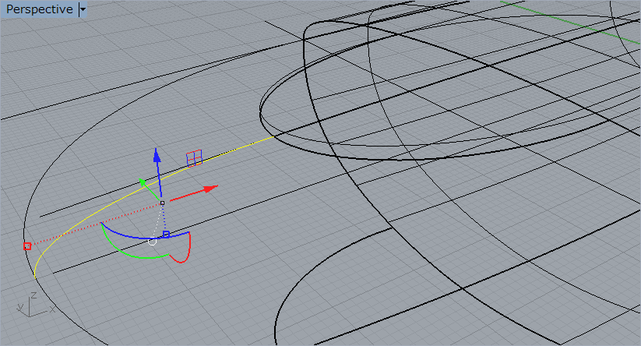Click the red and blue planar mover grid
The height and width of the screenshot is (346, 641).
pyautogui.click(x=194, y=158)
